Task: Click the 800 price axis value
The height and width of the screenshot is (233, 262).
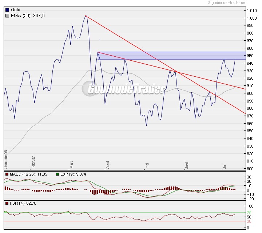Action: tap(250, 169)
